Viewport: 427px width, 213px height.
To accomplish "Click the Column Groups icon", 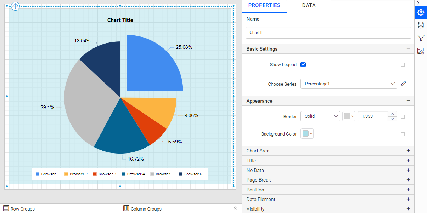I will coord(126,208).
